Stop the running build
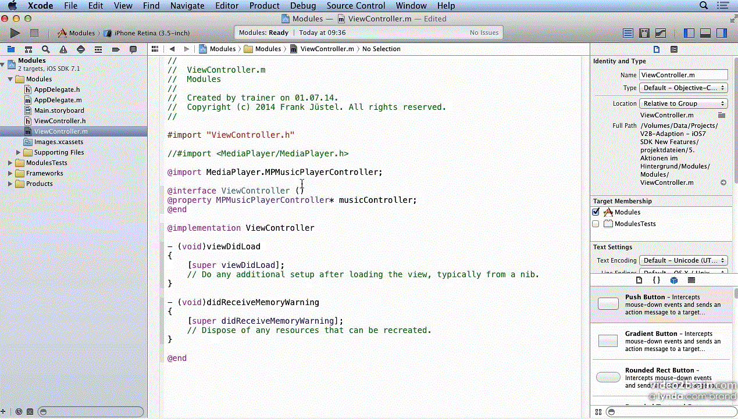 tap(34, 33)
